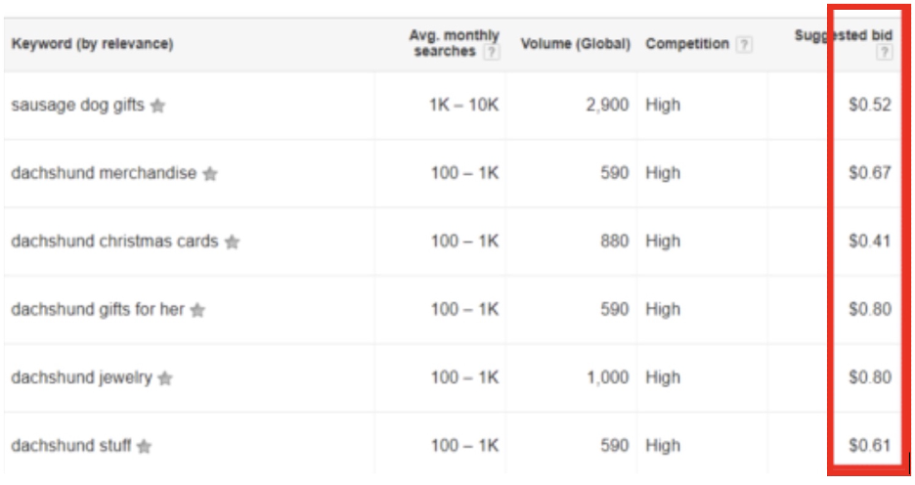Star the dachshund stuff keyword
This screenshot has width=915, height=485.
coord(145,447)
